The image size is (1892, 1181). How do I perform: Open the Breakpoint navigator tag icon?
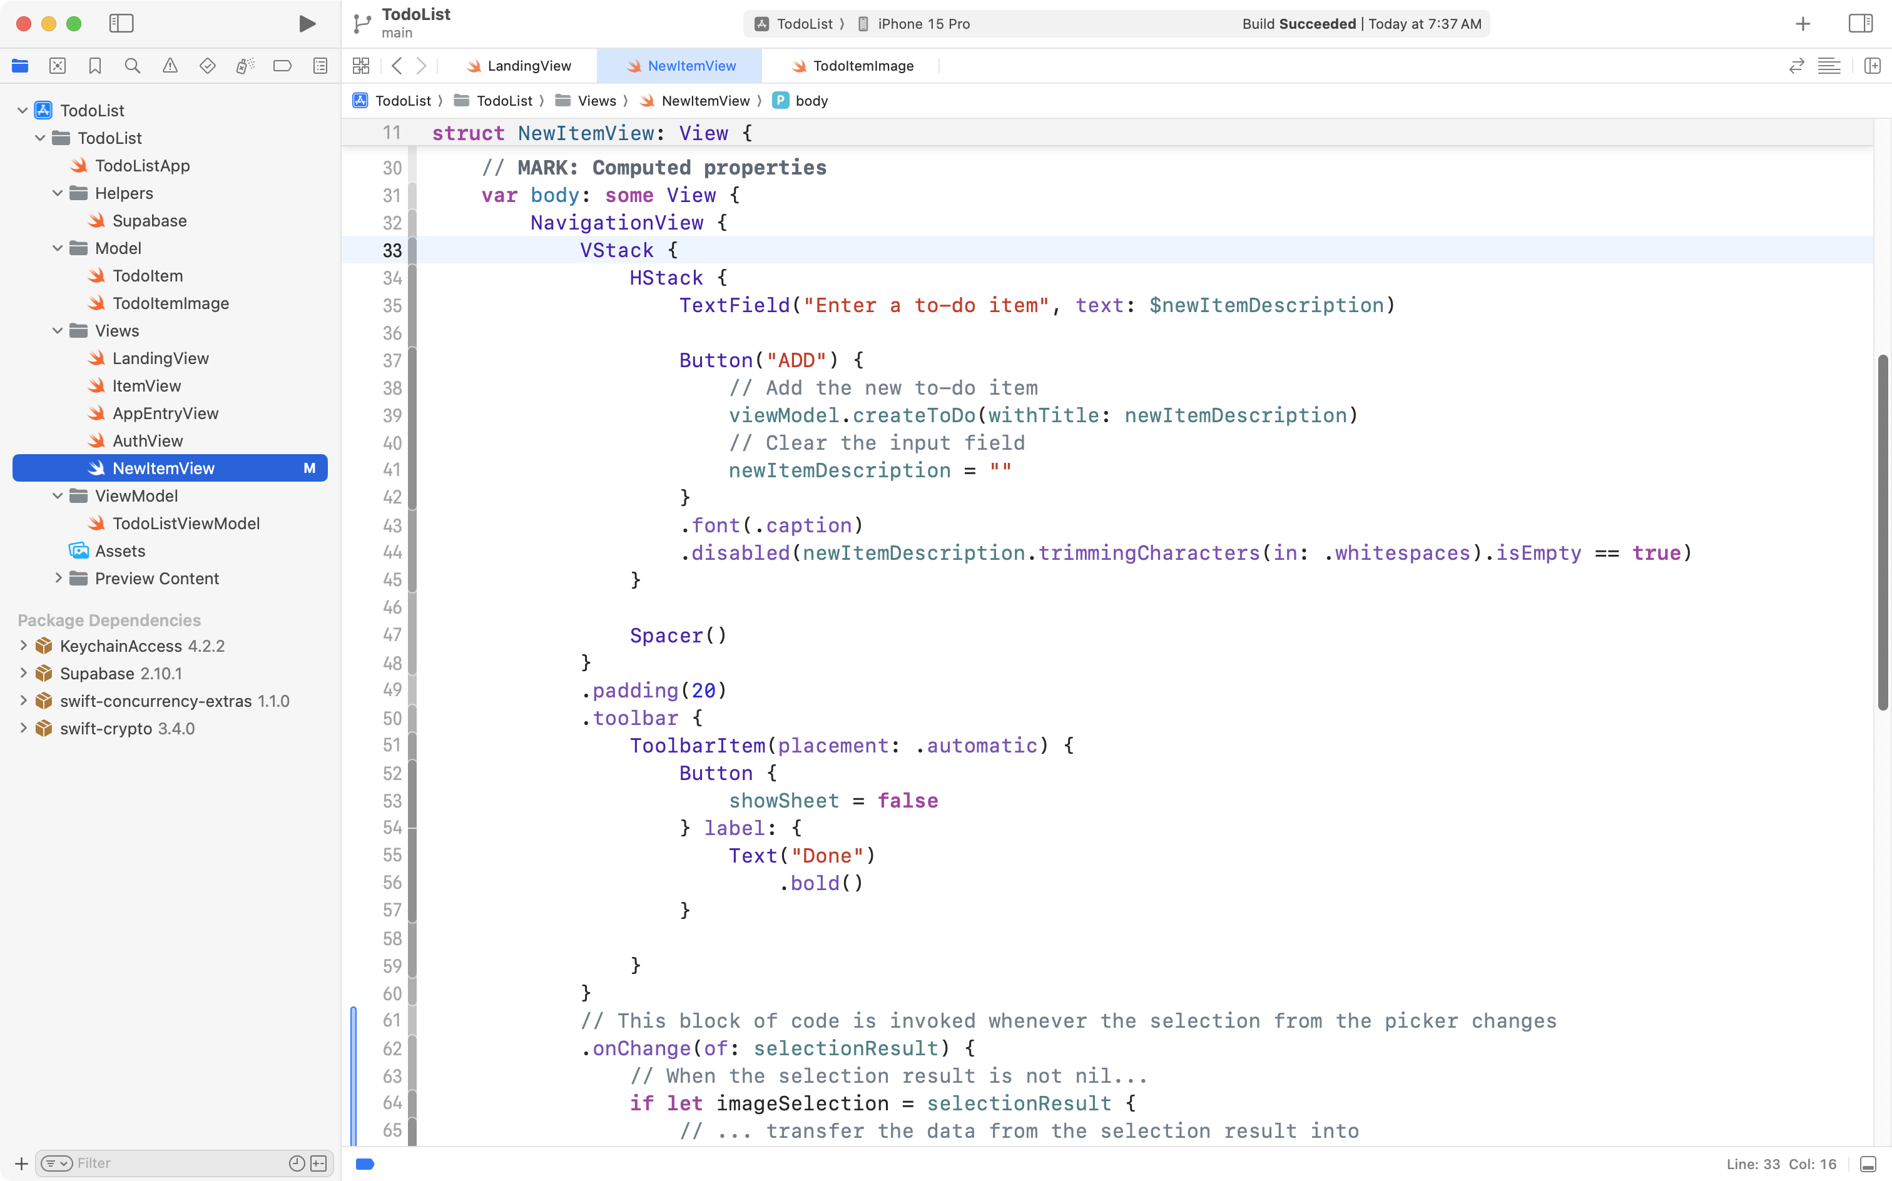[282, 66]
